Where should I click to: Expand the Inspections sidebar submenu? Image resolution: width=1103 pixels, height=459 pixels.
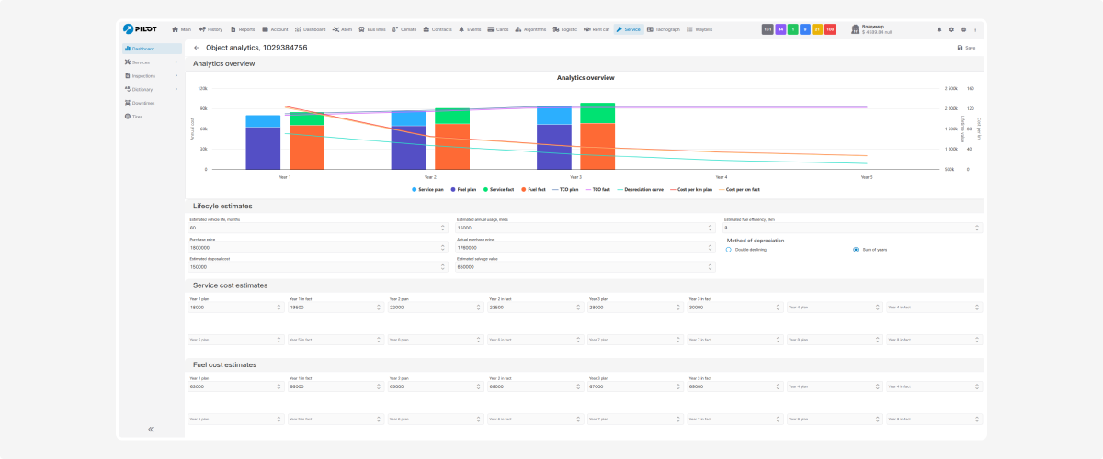point(176,76)
